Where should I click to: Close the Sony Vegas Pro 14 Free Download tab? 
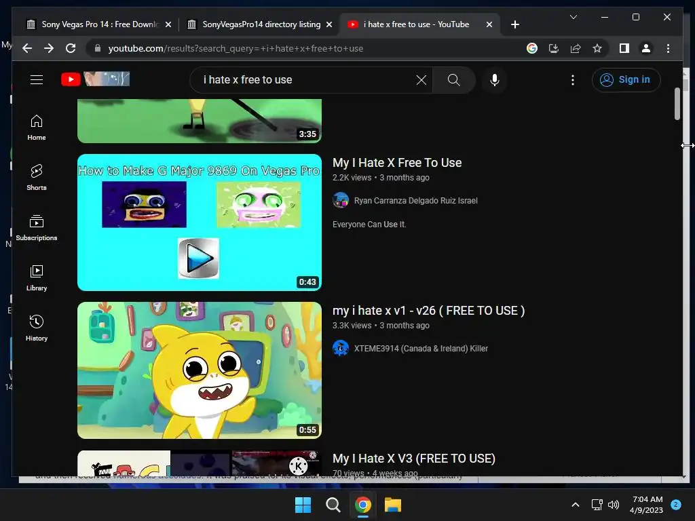[x=168, y=24]
